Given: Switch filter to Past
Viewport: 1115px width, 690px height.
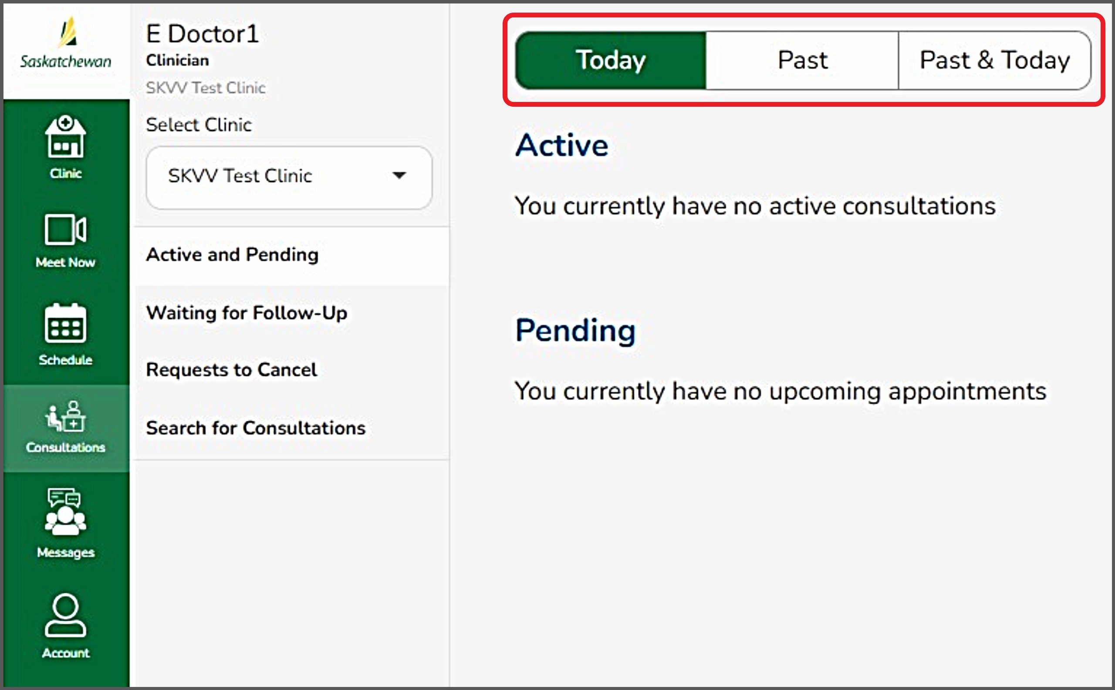Looking at the screenshot, I should coord(802,60).
